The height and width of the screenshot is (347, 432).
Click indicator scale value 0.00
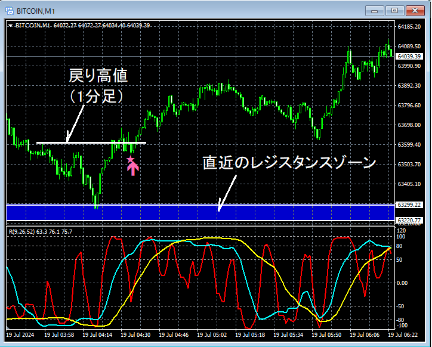(x=402, y=283)
